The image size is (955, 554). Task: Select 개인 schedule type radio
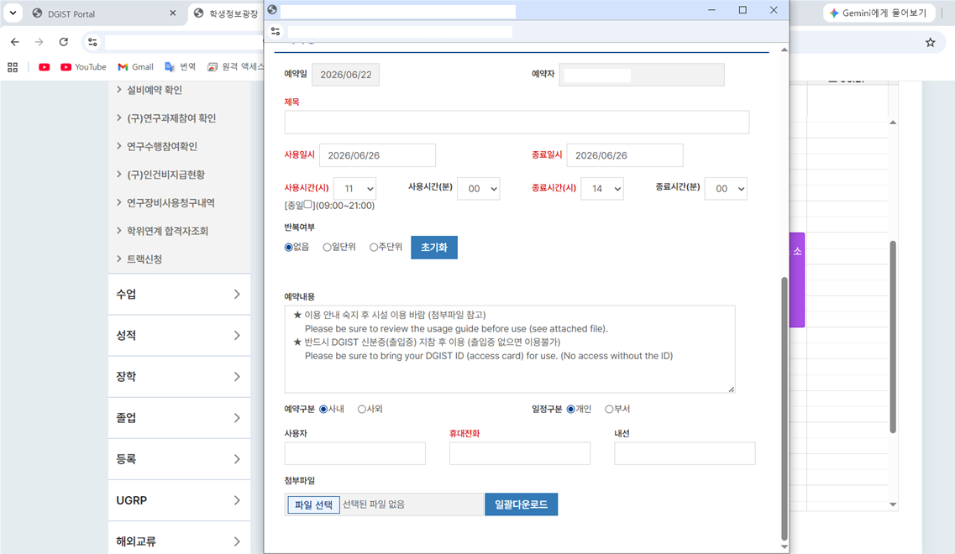click(x=570, y=409)
